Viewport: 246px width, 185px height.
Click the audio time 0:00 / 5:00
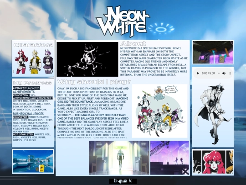(208, 73)
